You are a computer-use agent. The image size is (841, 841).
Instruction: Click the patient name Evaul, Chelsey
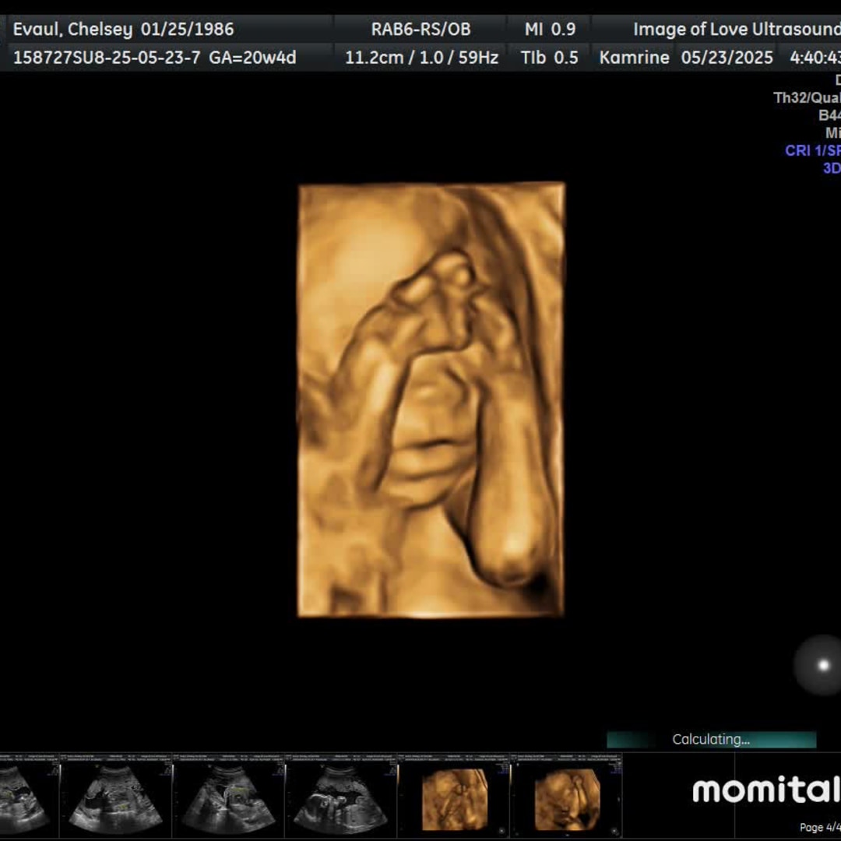point(72,30)
